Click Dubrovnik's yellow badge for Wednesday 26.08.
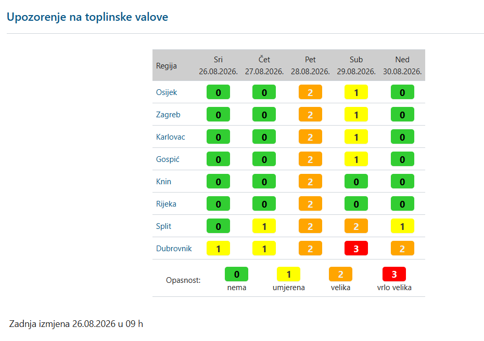This screenshot has height=341, width=484. pos(218,249)
